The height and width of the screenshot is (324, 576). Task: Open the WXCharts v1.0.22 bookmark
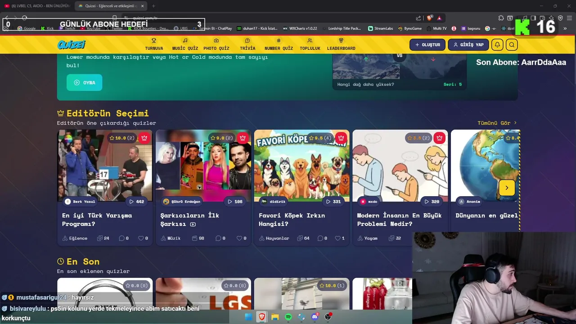[x=300, y=28]
